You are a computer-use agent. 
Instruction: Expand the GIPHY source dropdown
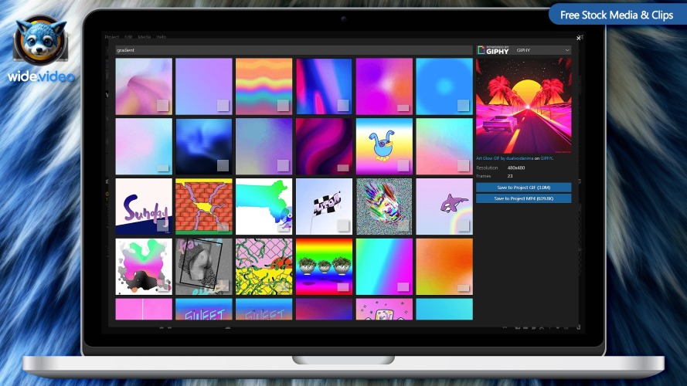[x=542, y=50]
